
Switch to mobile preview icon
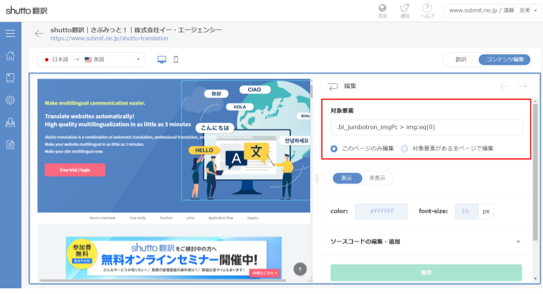pyautogui.click(x=176, y=60)
